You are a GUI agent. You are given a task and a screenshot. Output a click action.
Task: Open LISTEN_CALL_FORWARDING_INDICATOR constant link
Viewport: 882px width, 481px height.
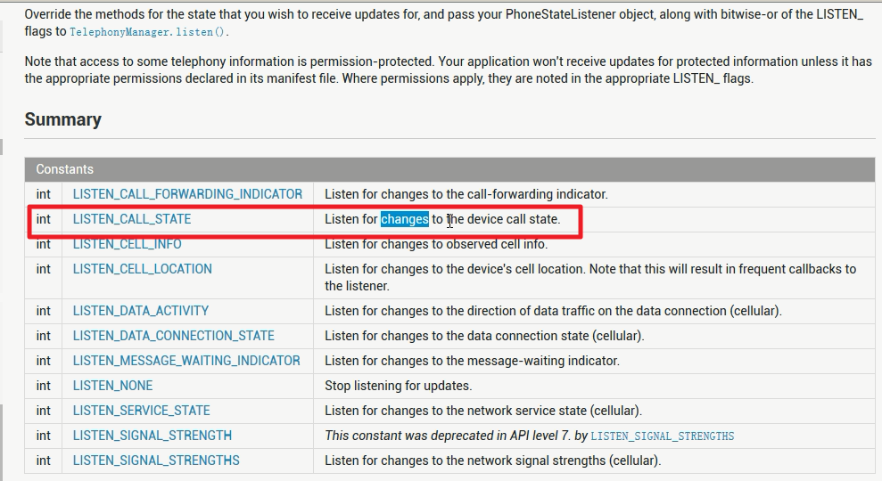187,194
